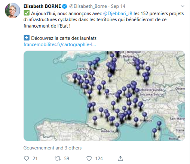
Task: Click 'Gouvernement and 3 others' tagged people
Action: point(52,148)
